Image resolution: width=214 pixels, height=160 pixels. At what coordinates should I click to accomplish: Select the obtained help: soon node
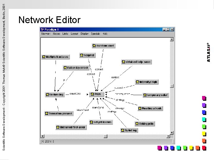(x=136, y=62)
